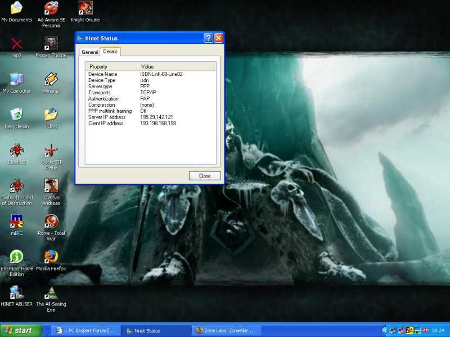This screenshot has height=337, width=450.
Task: Select the Transports row
Action: [x=151, y=93]
